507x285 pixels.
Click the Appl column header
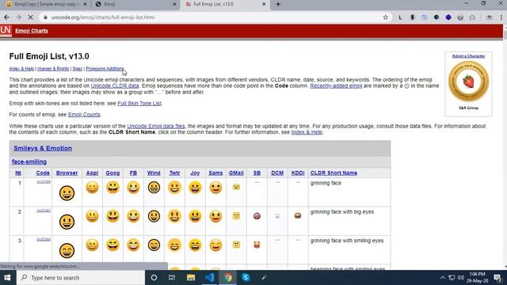[92, 173]
